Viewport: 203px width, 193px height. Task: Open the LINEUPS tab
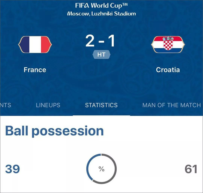pos(48,105)
